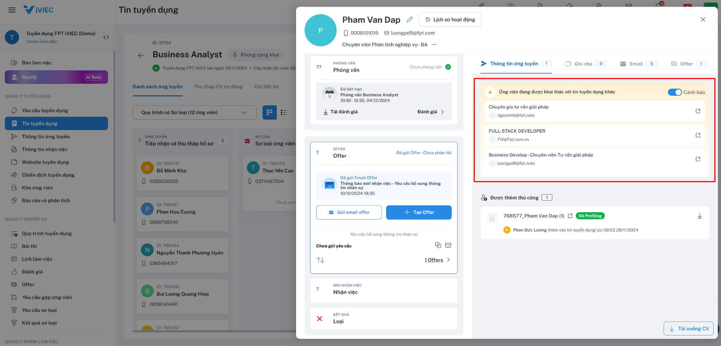Click the envelope icon for personnel info request
Viewport: 721px width, 346px height.
coord(448,245)
